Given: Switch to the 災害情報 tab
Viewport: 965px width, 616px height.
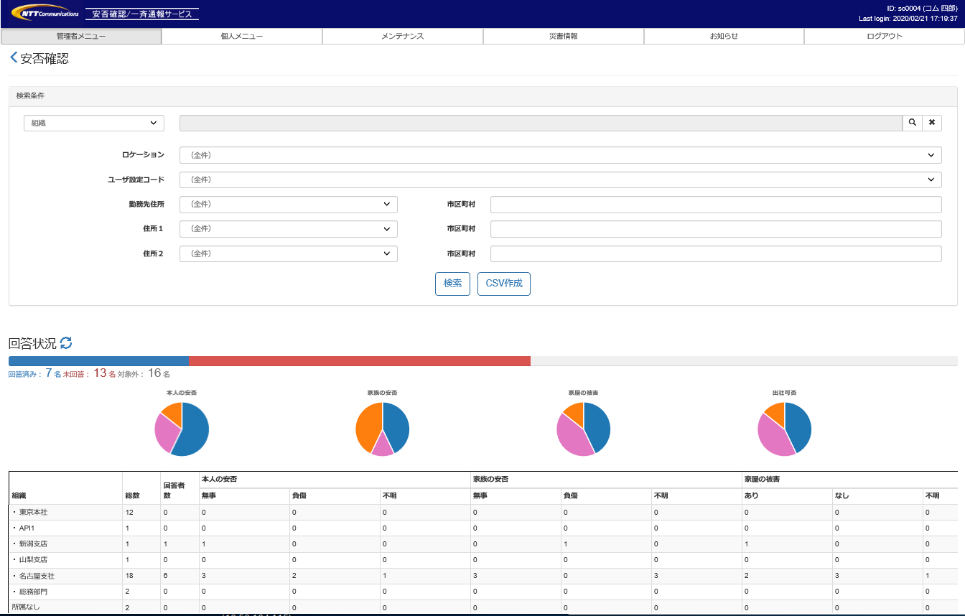Looking at the screenshot, I should click(x=563, y=36).
